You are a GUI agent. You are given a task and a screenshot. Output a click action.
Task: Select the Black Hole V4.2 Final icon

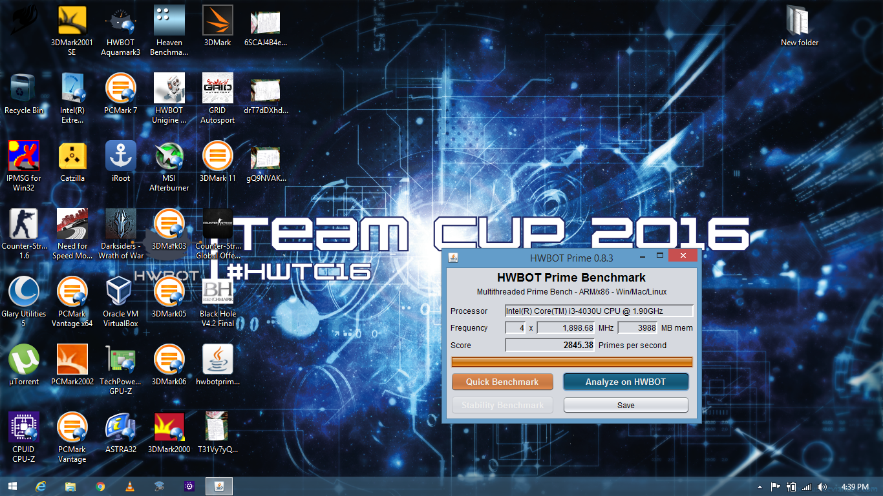tap(218, 302)
